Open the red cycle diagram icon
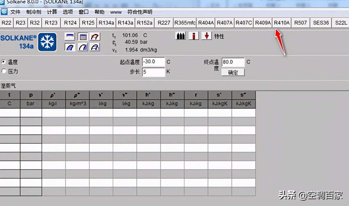Screen dimensions: 349x206 (x=95, y=37)
